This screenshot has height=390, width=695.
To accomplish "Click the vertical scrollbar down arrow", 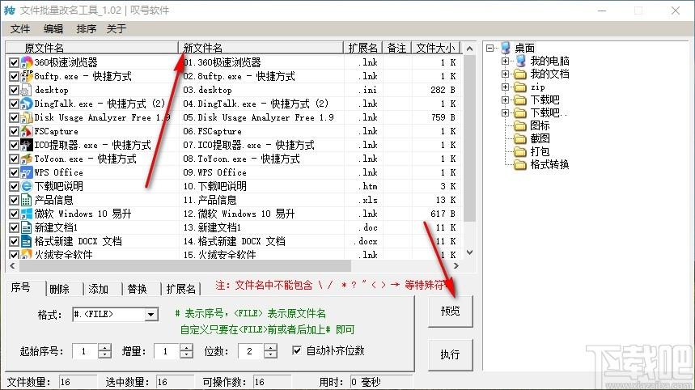I will coord(470,252).
